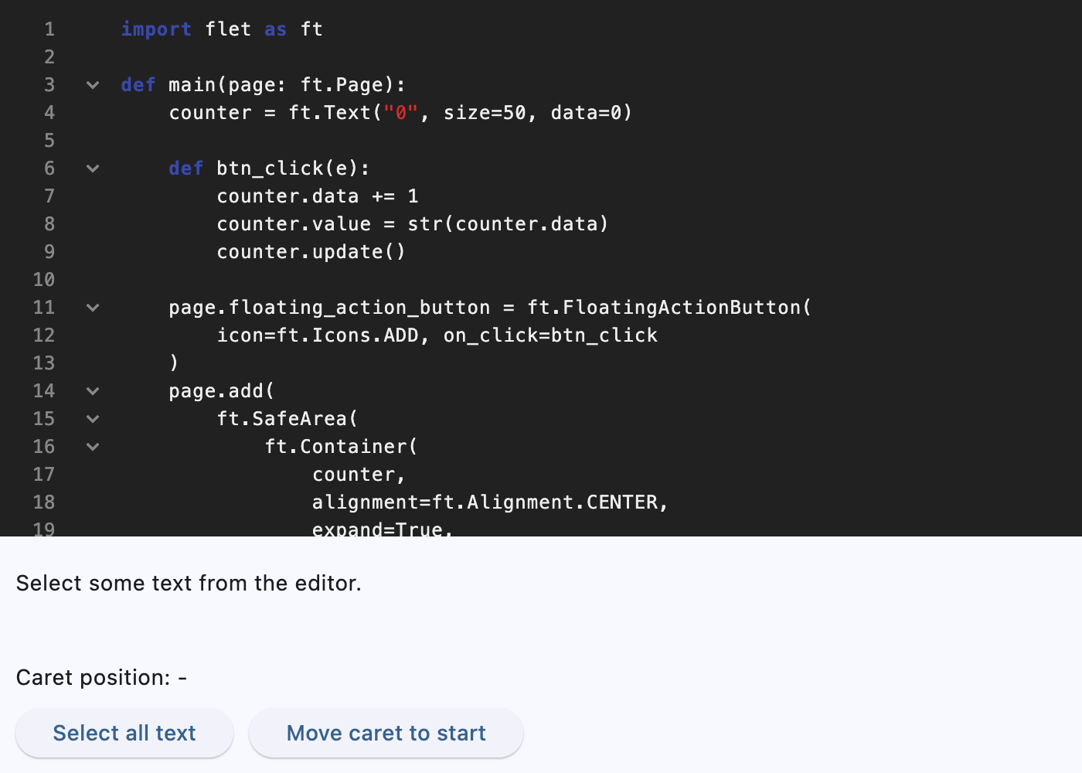Collapse the page.add block fold
Viewport: 1082px width, 773px height.
pyautogui.click(x=92, y=391)
